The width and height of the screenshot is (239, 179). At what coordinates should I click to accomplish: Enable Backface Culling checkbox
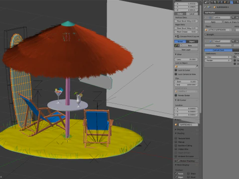click(176, 146)
